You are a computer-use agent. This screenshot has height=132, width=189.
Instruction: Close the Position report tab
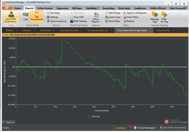pos(35,31)
